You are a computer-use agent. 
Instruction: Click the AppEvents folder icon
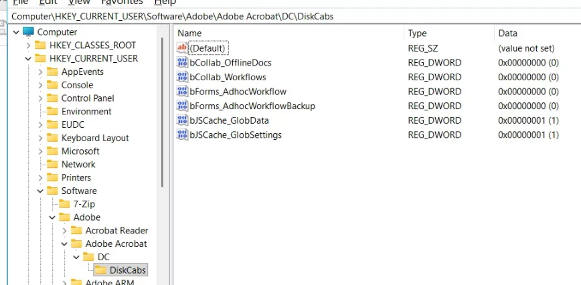[x=52, y=72]
